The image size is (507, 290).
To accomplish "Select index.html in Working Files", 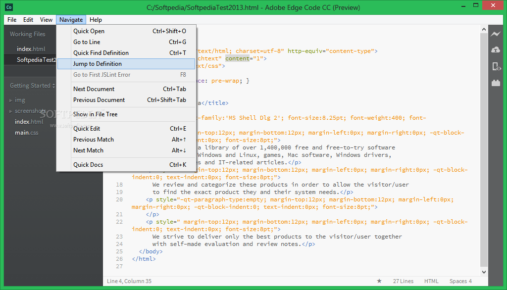I will (31, 49).
